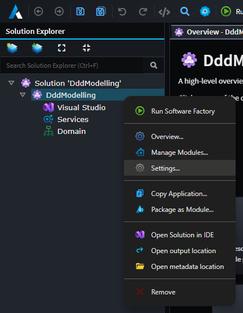Focus the Search Solution Explorer input field
This screenshot has height=313, width=243.
point(72,66)
